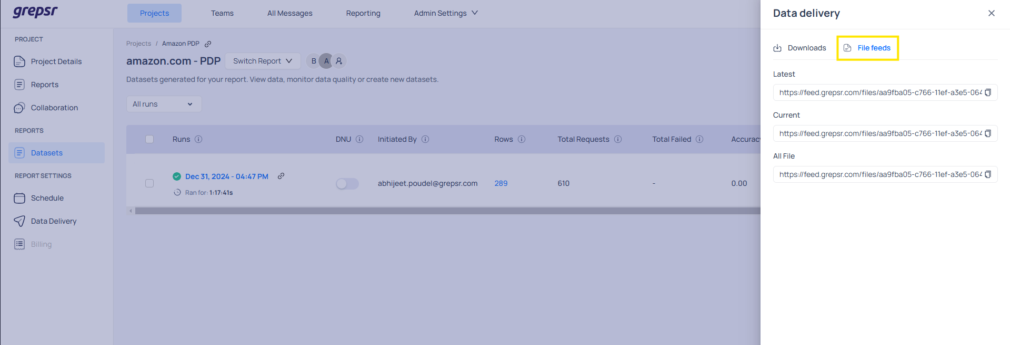Open the Admin Settings menu
The image size is (1010, 345).
pyautogui.click(x=445, y=13)
